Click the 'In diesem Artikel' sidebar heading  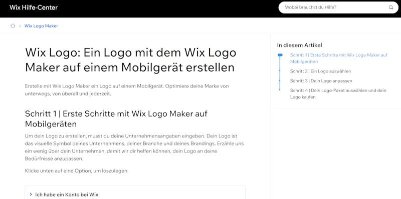click(x=299, y=45)
